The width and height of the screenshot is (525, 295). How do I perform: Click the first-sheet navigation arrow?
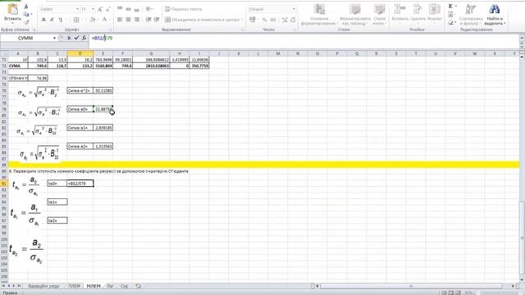point(3,286)
